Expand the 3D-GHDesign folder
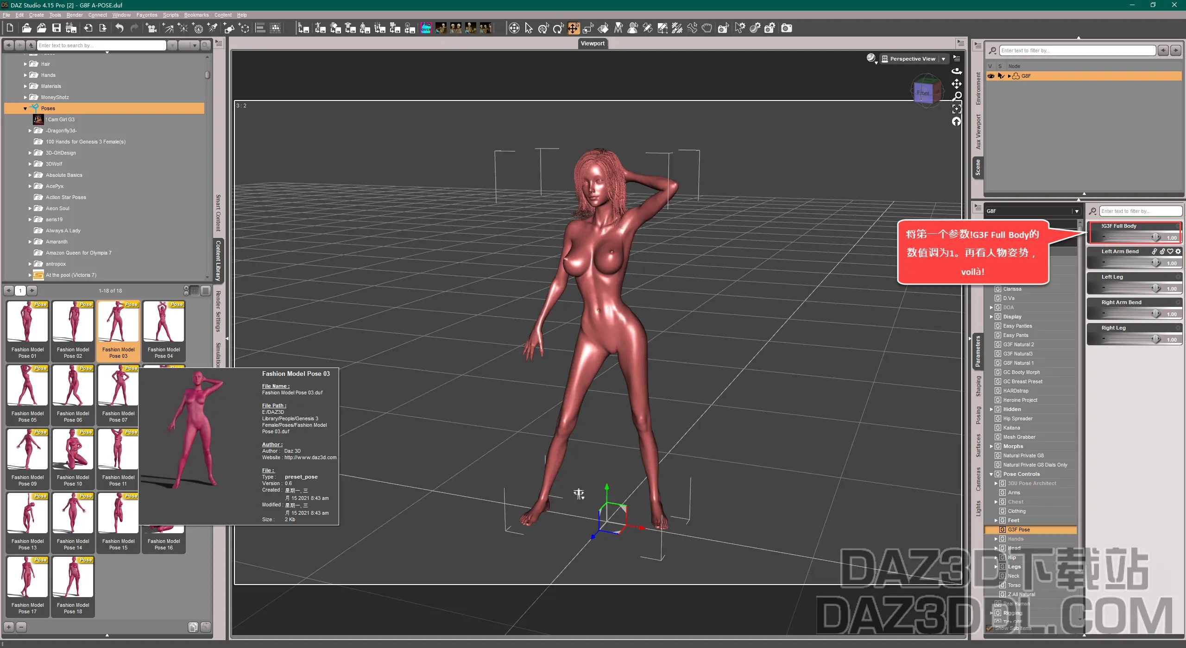The image size is (1186, 648). tap(30, 153)
